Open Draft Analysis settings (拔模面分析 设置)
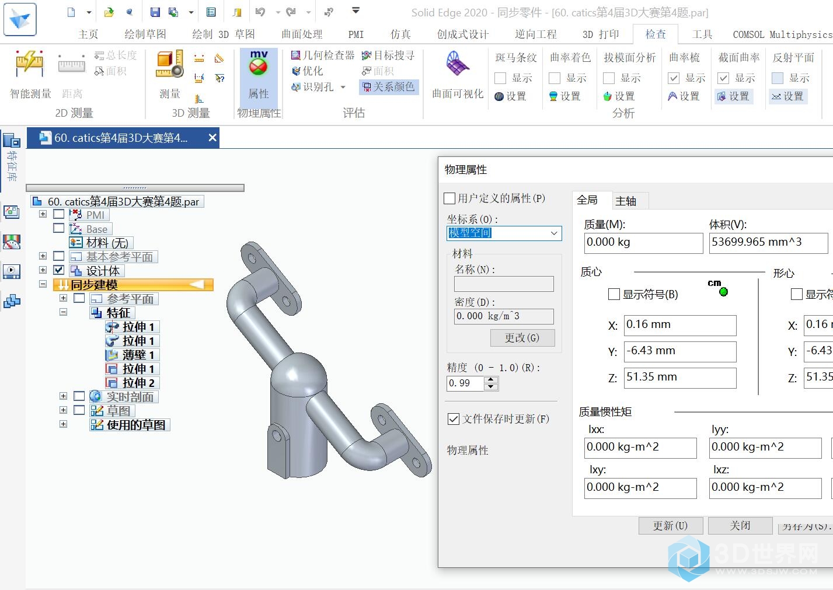The height and width of the screenshot is (590, 833). tap(618, 96)
